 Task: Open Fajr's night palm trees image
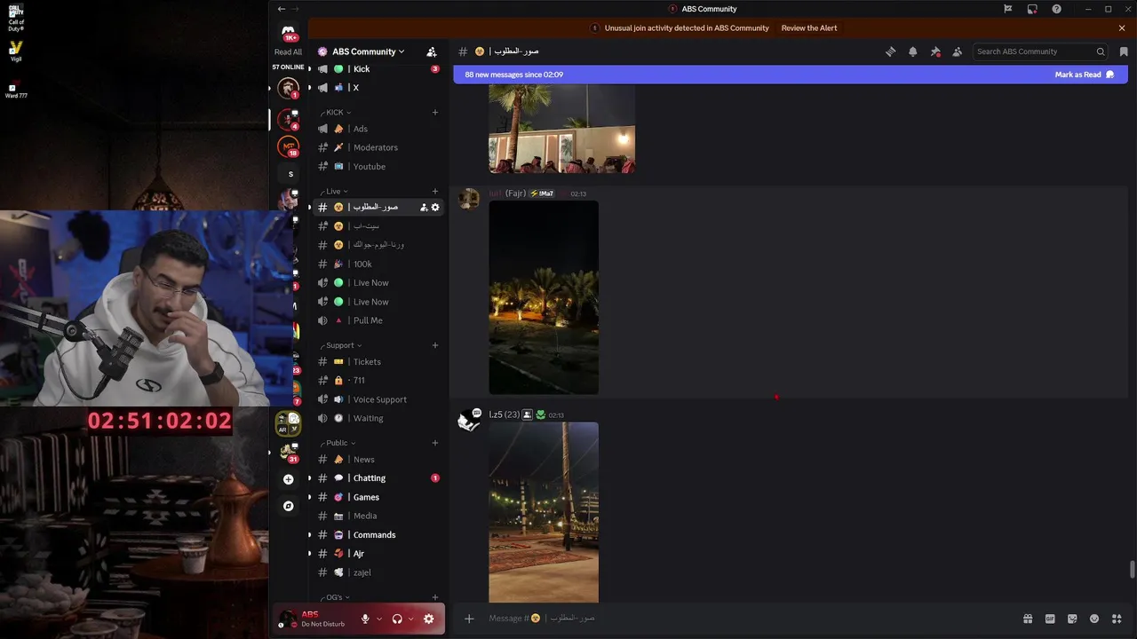tap(544, 297)
